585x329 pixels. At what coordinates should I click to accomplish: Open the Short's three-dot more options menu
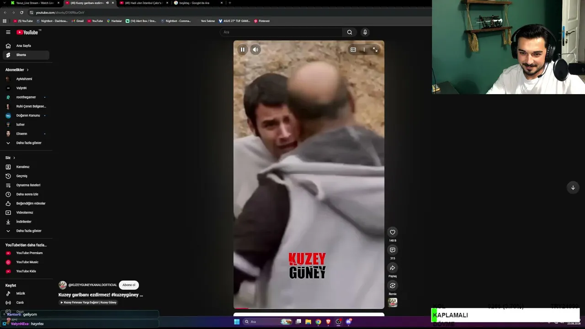coord(364,49)
